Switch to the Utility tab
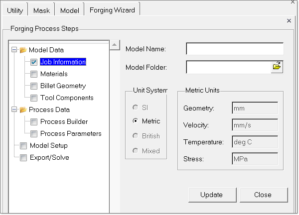The image size is (299, 215). click(15, 10)
